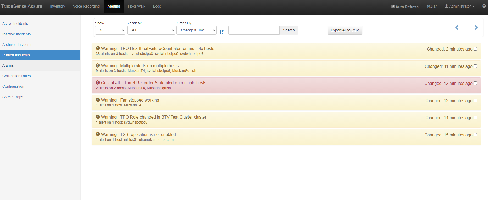This screenshot has height=200, width=488.
Task: Open the Zendesk filter dropdown
Action: coord(151,30)
